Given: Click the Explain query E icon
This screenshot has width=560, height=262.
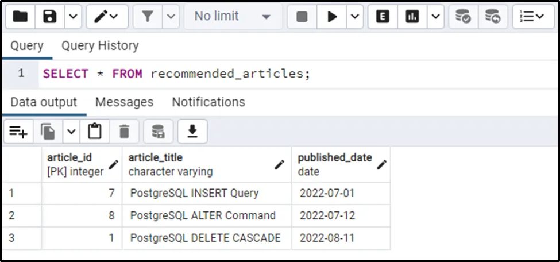Looking at the screenshot, I should (x=383, y=17).
